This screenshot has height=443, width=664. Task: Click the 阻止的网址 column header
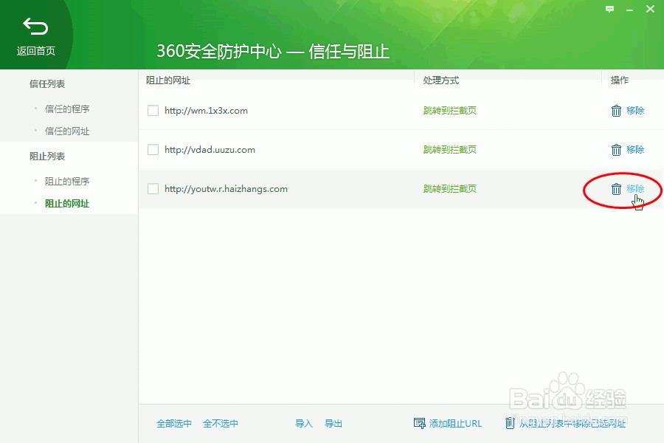click(168, 80)
